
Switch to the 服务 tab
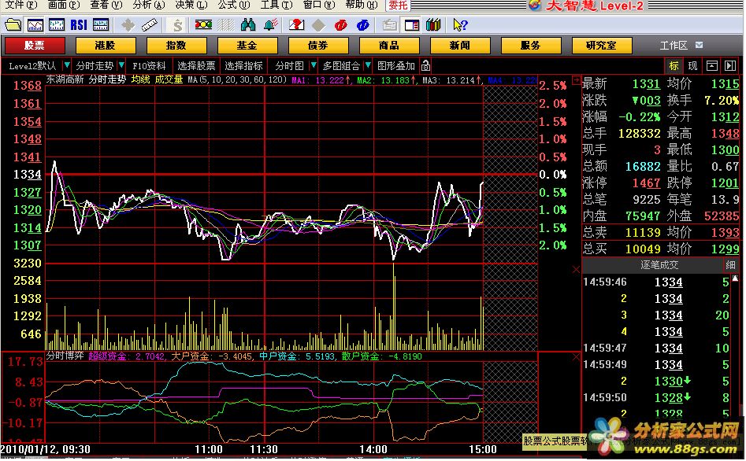[531, 45]
